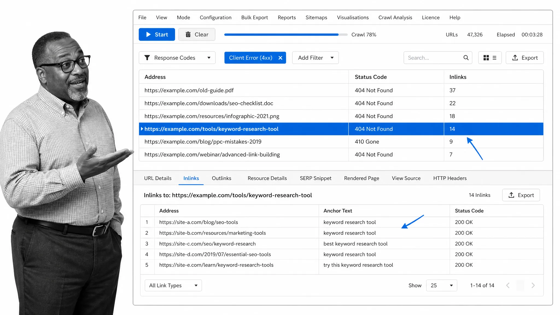Select the site-b.com/resources/marketing-tools inlink row
Screen dimensions: 560x315
342,233
